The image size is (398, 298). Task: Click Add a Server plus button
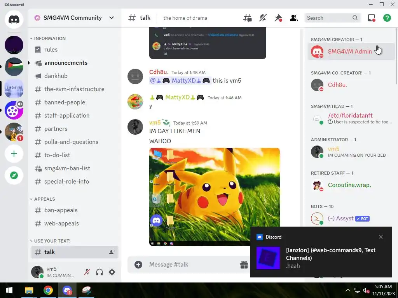(x=14, y=154)
